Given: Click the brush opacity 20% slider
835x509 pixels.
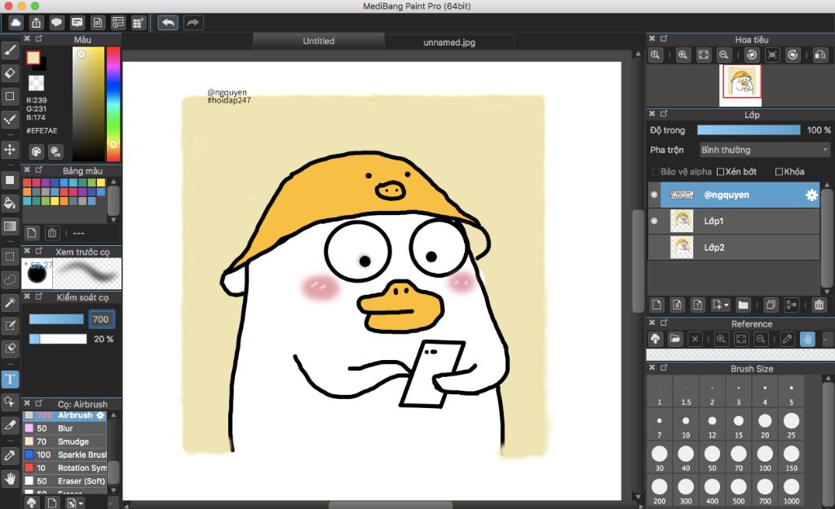Looking at the screenshot, I should pos(58,339).
